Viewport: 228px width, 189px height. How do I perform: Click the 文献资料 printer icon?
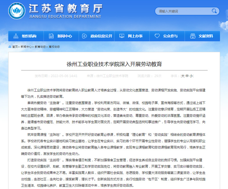192,36
